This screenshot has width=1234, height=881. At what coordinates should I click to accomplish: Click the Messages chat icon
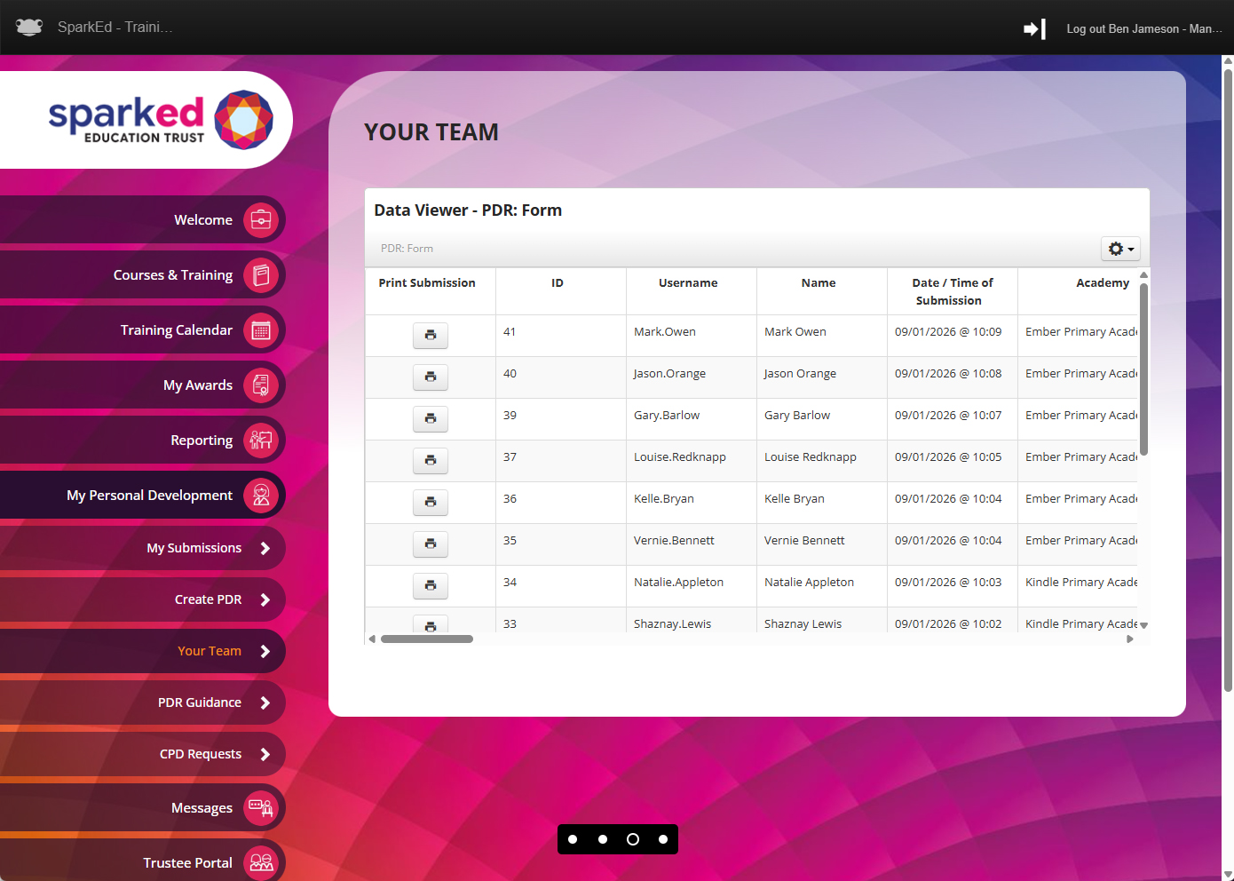coord(261,808)
